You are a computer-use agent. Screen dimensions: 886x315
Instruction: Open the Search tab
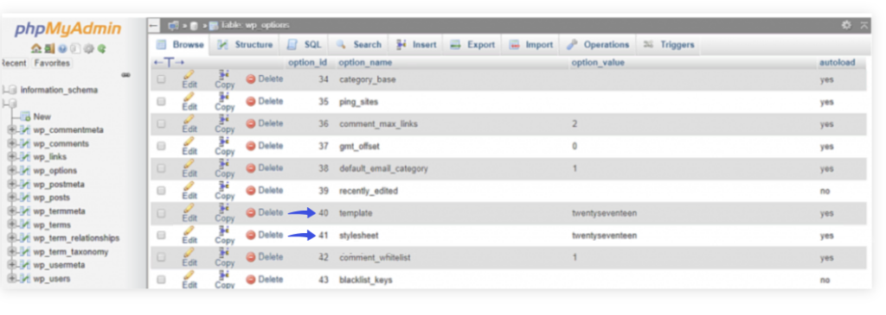pos(359,45)
